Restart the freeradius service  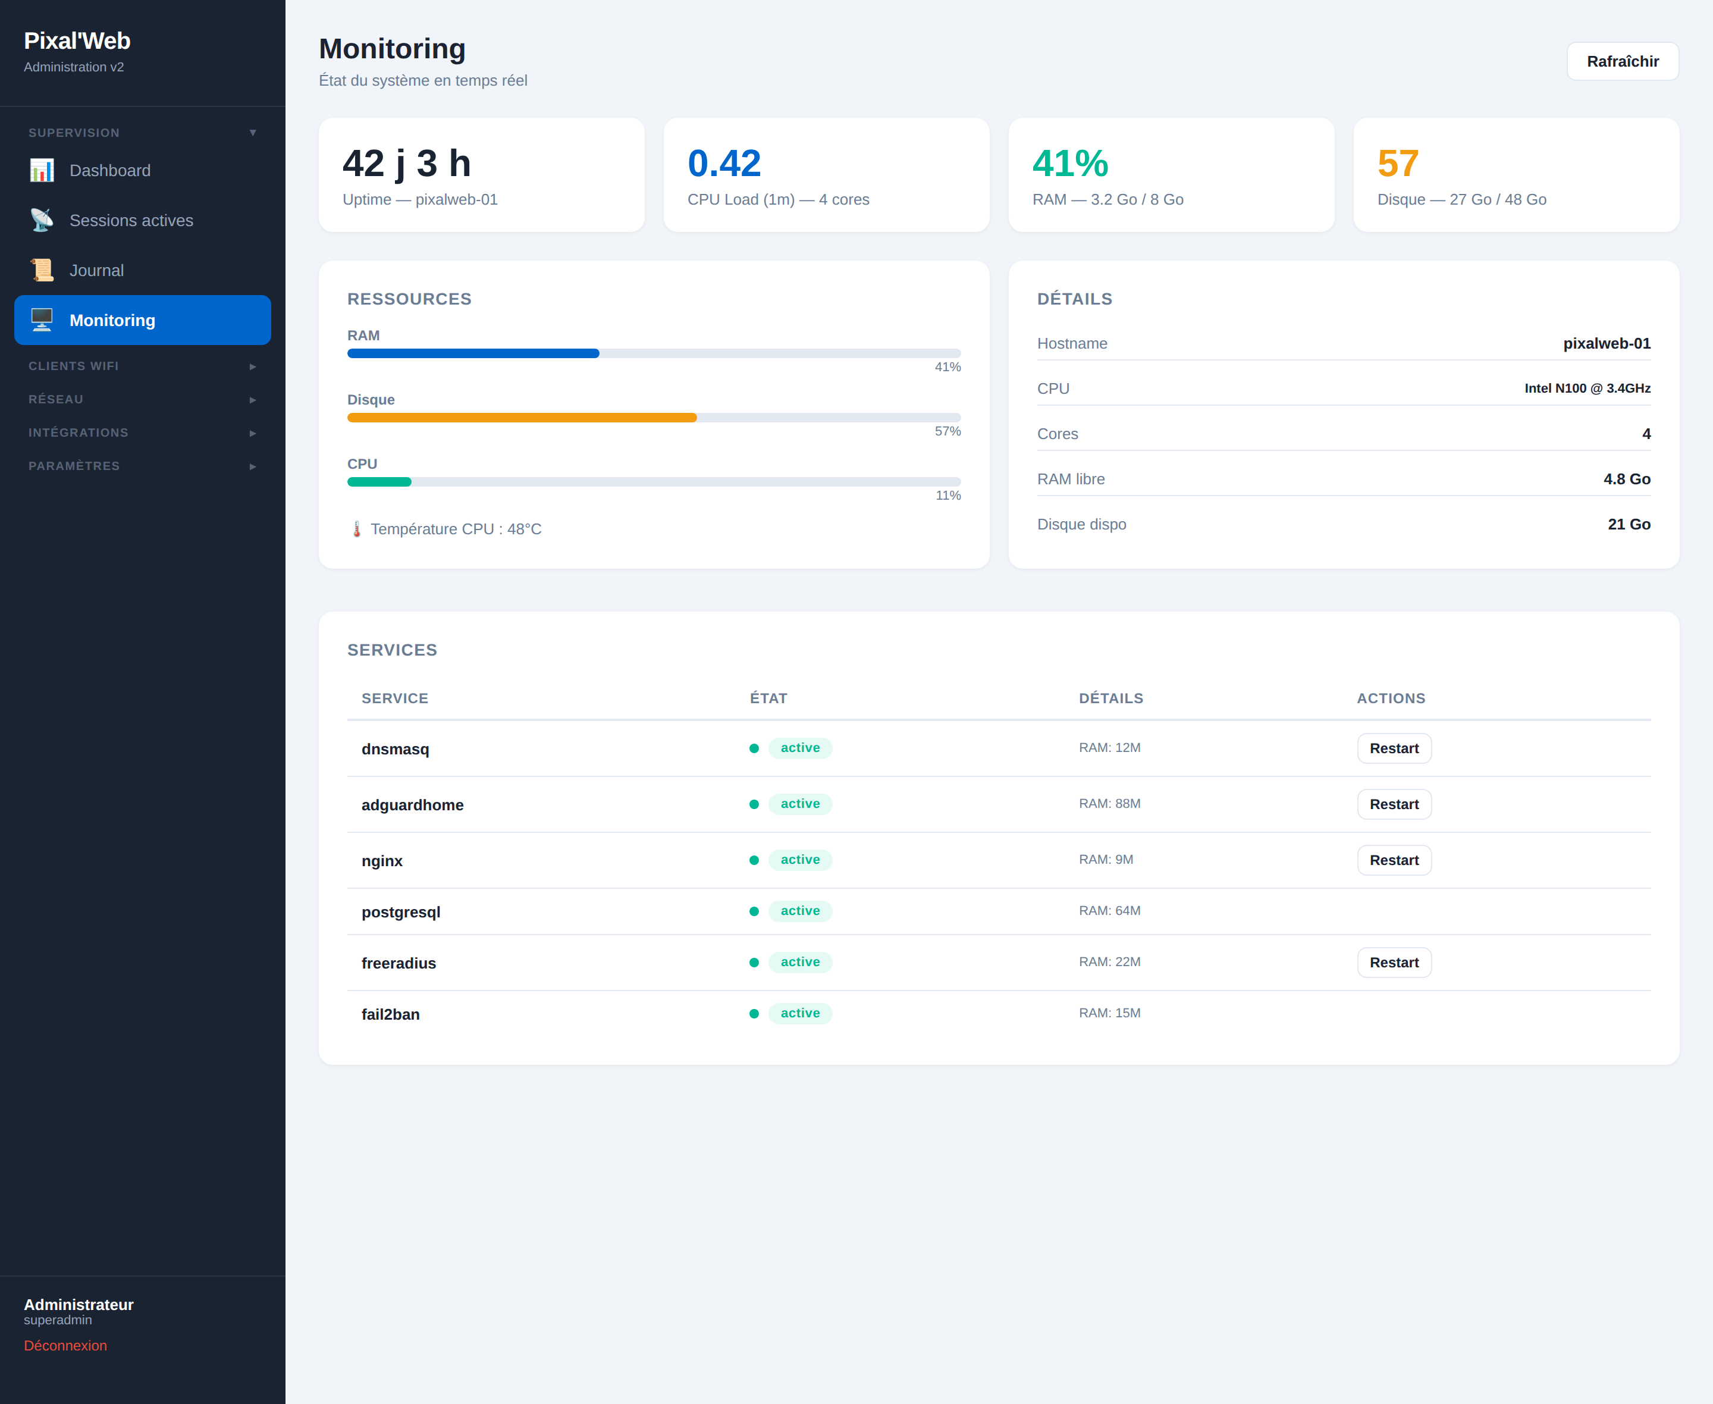(1394, 963)
